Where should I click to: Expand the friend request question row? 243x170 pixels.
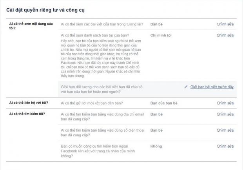point(92,103)
